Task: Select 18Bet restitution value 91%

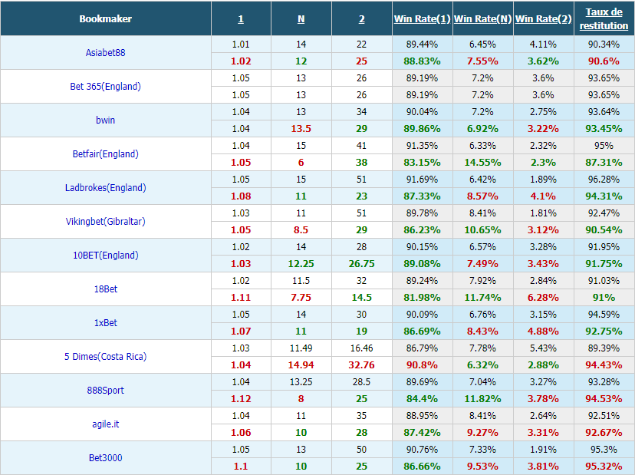Action: [x=604, y=298]
